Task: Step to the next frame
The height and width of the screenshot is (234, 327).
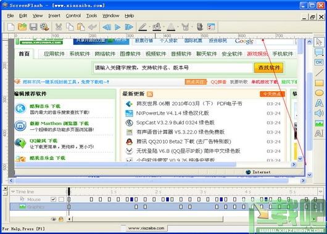Action: (129, 27)
